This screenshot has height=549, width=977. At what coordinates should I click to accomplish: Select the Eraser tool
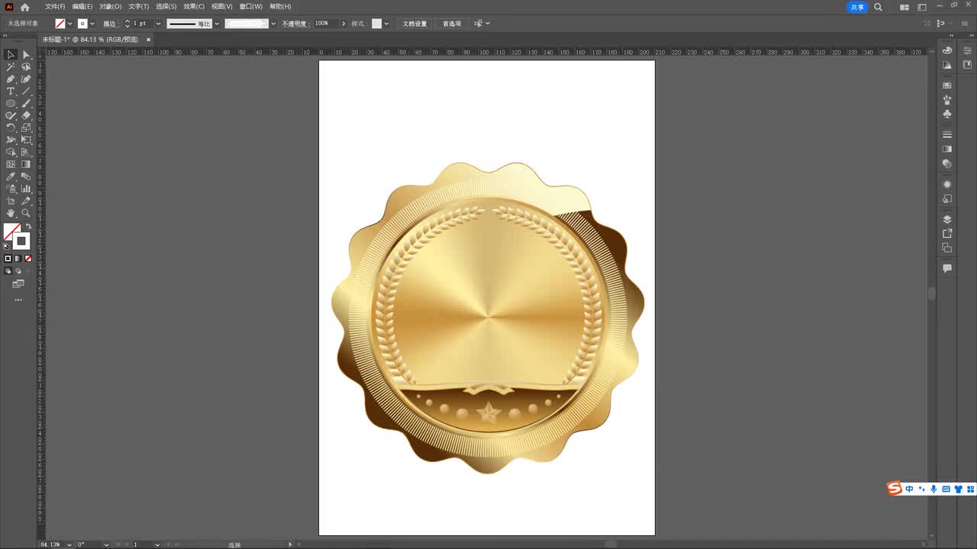tap(26, 116)
